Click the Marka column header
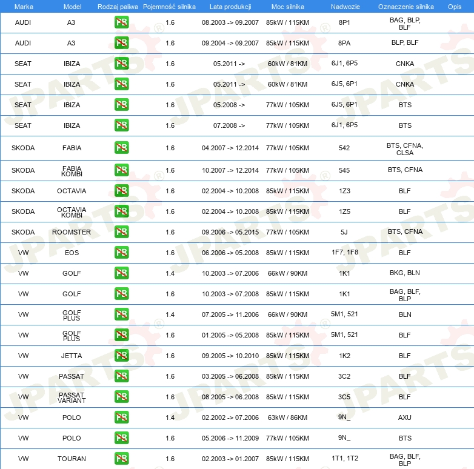 click(x=24, y=7)
